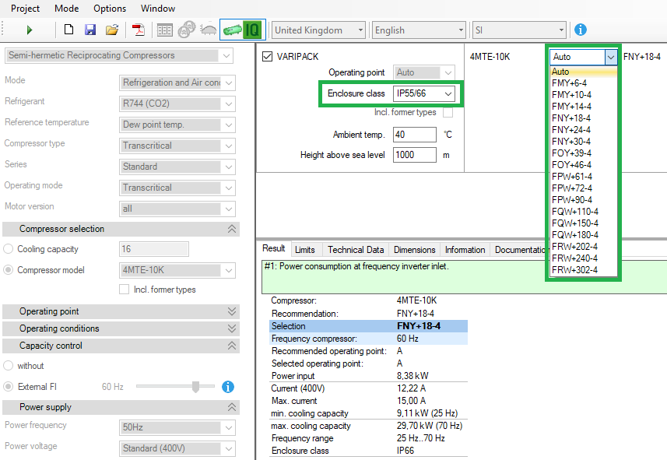The image size is (667, 460).
Task: Run the calculation with the green arrow
Action: point(30,29)
